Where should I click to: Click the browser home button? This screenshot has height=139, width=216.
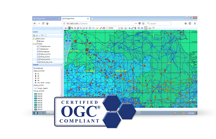(x=47, y=23)
